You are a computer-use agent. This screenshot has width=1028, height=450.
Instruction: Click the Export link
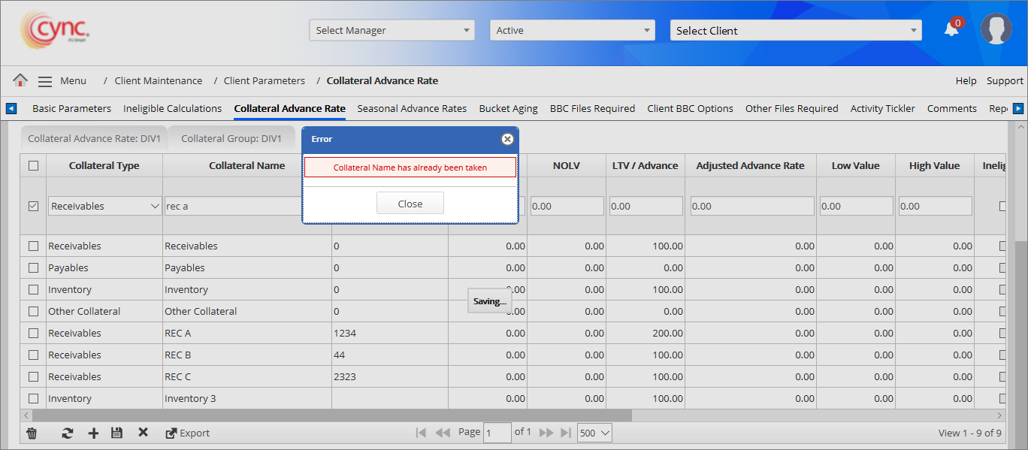pyautogui.click(x=188, y=433)
